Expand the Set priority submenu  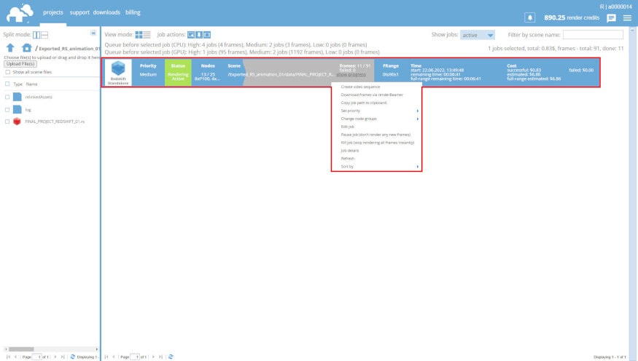[377, 111]
